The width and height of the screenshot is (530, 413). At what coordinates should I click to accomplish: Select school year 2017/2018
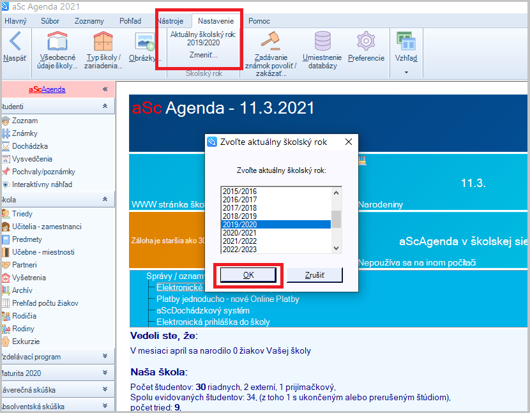coord(276,208)
